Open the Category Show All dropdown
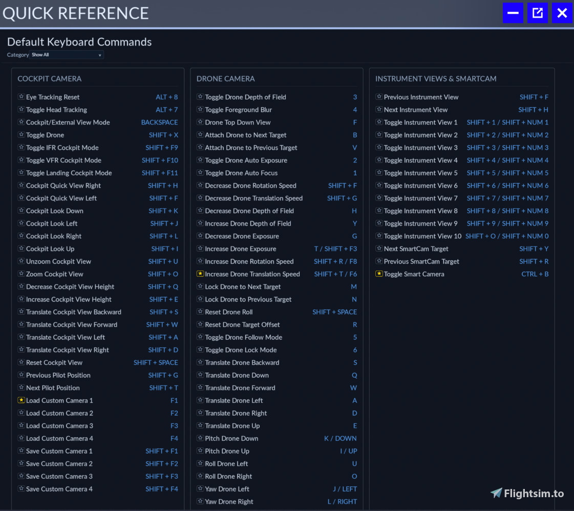574x511 pixels. (x=66, y=55)
